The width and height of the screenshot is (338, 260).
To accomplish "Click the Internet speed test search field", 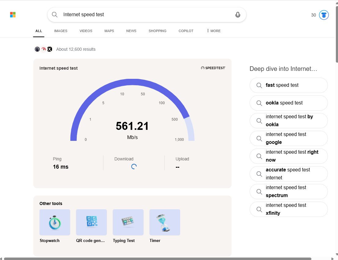I will coord(147,15).
